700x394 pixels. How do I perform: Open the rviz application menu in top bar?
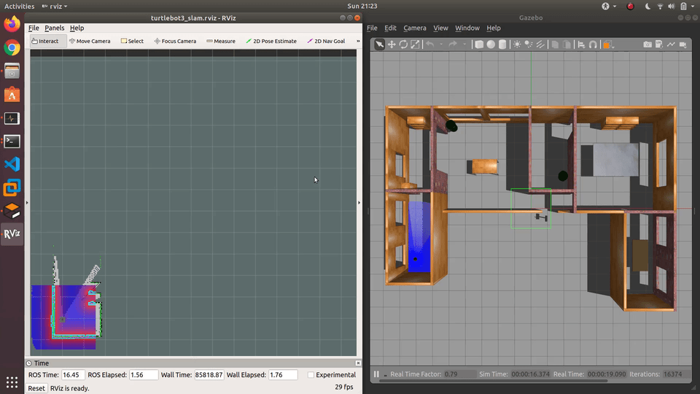[55, 6]
